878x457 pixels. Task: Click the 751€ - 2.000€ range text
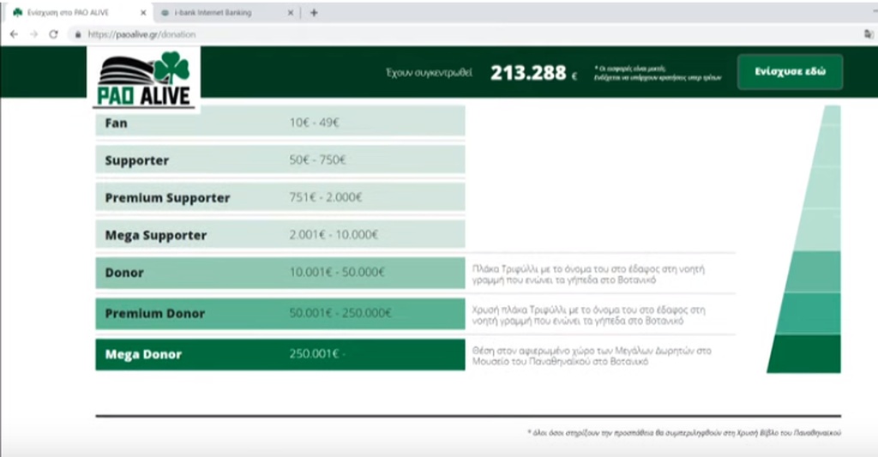[x=326, y=197]
